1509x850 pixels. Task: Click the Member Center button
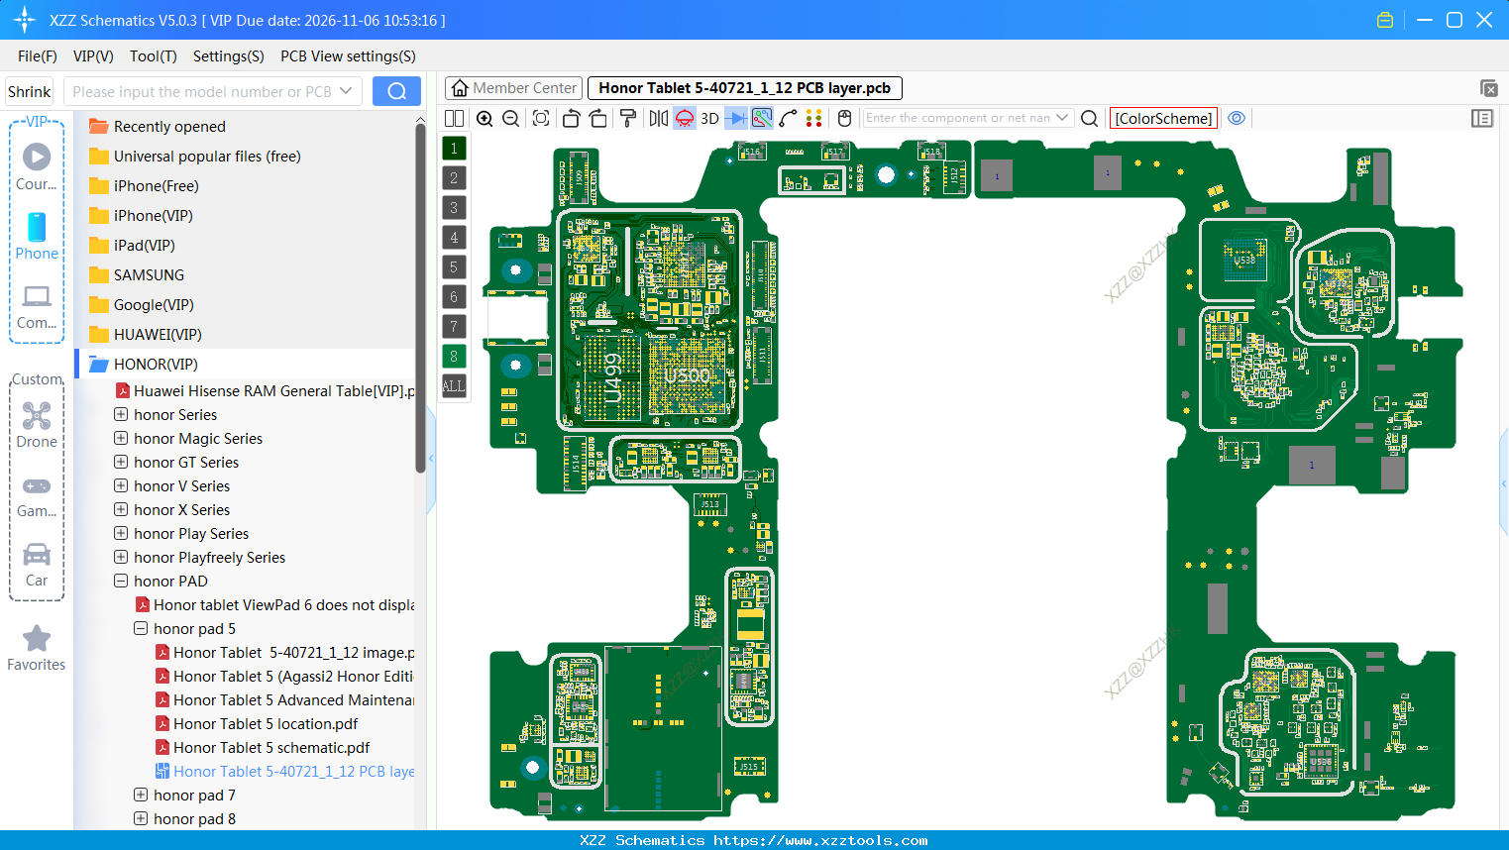click(x=512, y=87)
